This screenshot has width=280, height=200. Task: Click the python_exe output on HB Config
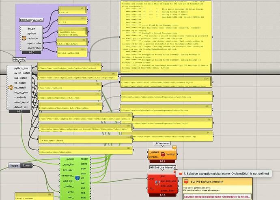pyautogui.click(x=21, y=68)
